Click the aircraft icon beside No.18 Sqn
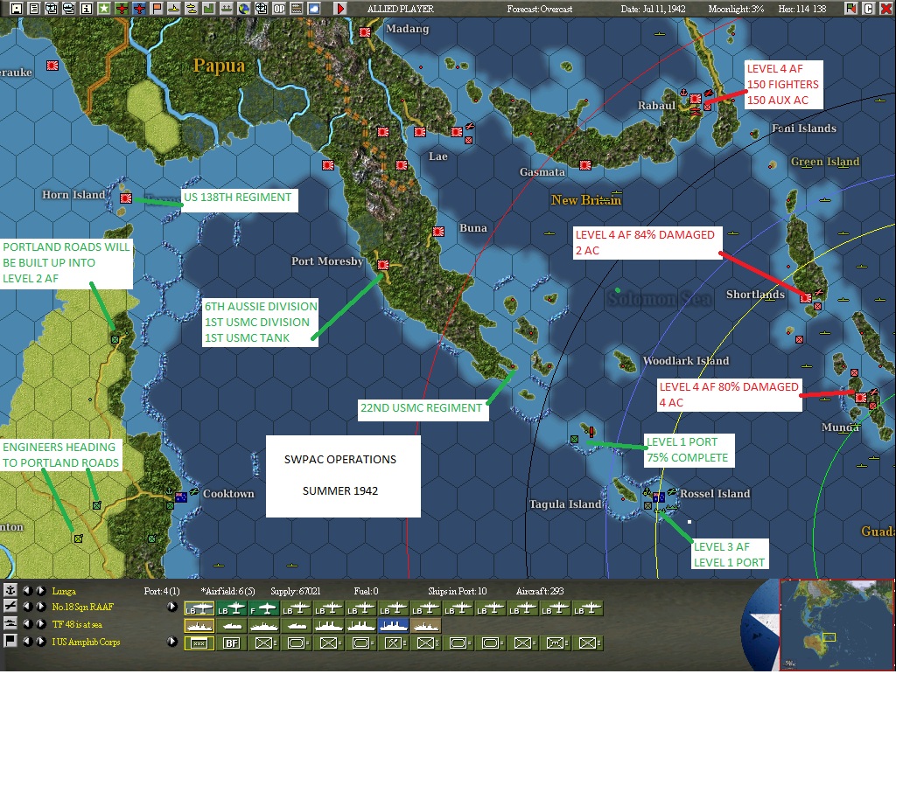The width and height of the screenshot is (903, 785). pos(10,607)
